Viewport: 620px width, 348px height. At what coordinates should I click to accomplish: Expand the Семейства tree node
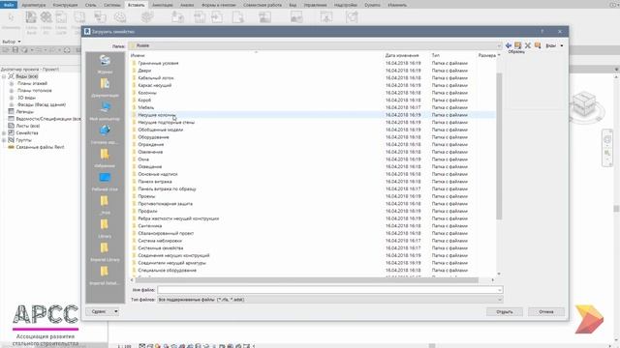4,133
